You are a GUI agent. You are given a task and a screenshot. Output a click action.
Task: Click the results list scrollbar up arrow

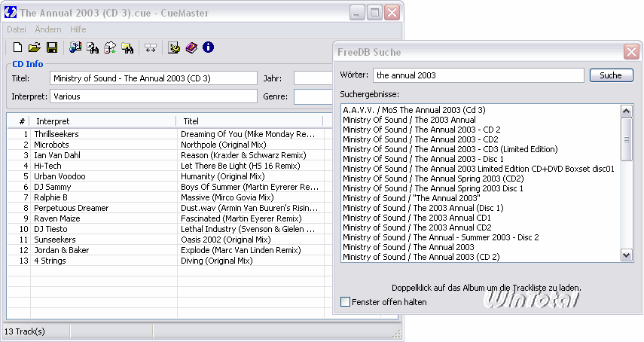627,111
